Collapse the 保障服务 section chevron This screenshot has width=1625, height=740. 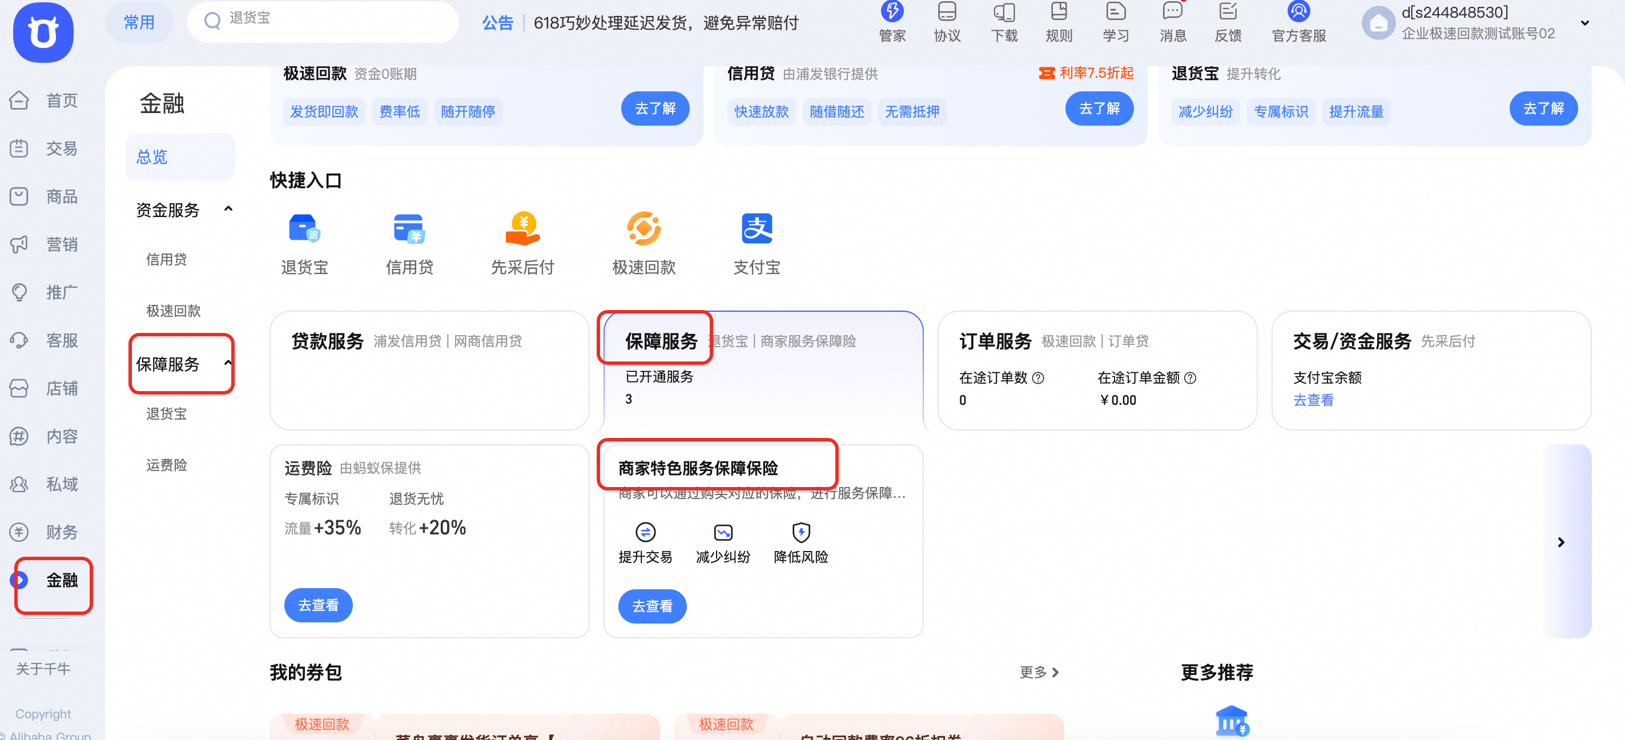pyautogui.click(x=228, y=363)
